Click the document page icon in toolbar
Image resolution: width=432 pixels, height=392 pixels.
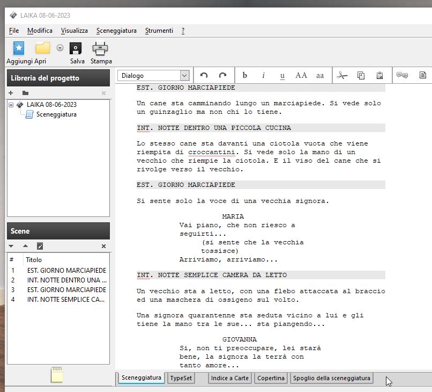423,75
